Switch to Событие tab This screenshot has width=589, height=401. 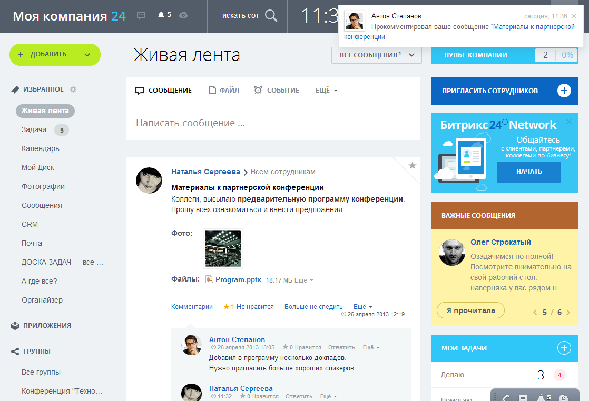(277, 90)
